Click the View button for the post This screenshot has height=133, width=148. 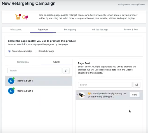pyautogui.click(x=134, y=95)
